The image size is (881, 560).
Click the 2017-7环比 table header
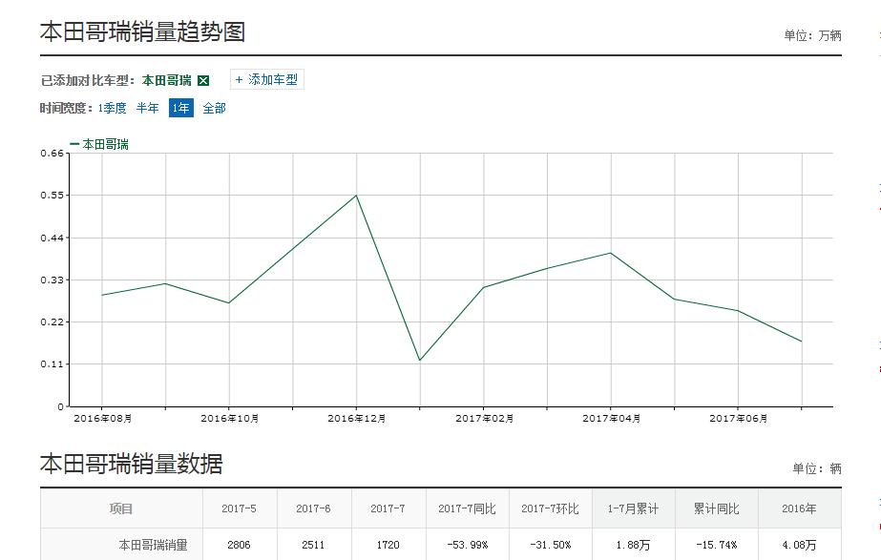[x=552, y=508]
